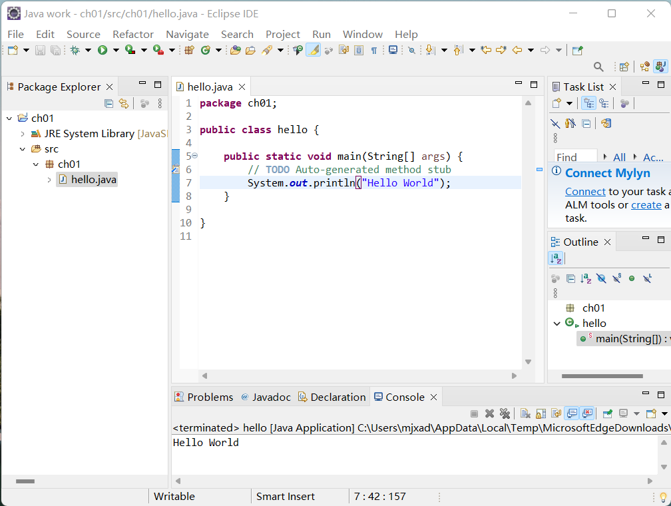Click the Coverage launch icon

[x=130, y=50]
